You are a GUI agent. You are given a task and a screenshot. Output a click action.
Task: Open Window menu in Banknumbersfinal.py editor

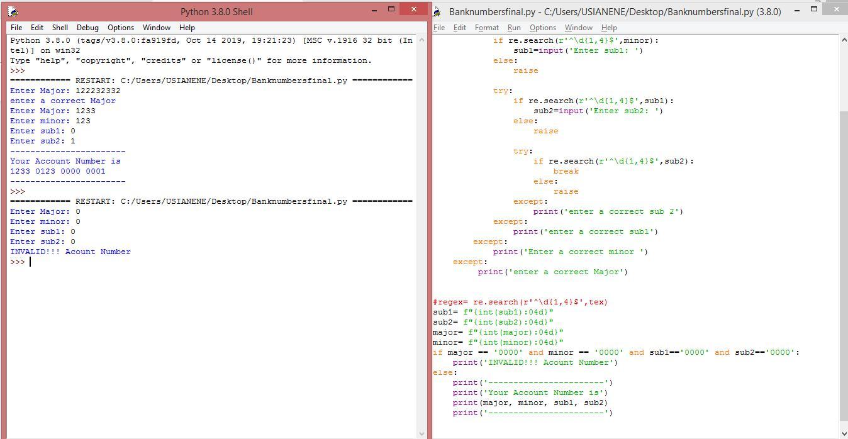click(578, 28)
